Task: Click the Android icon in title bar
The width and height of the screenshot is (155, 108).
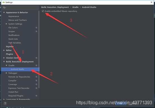Action: point(4,2)
